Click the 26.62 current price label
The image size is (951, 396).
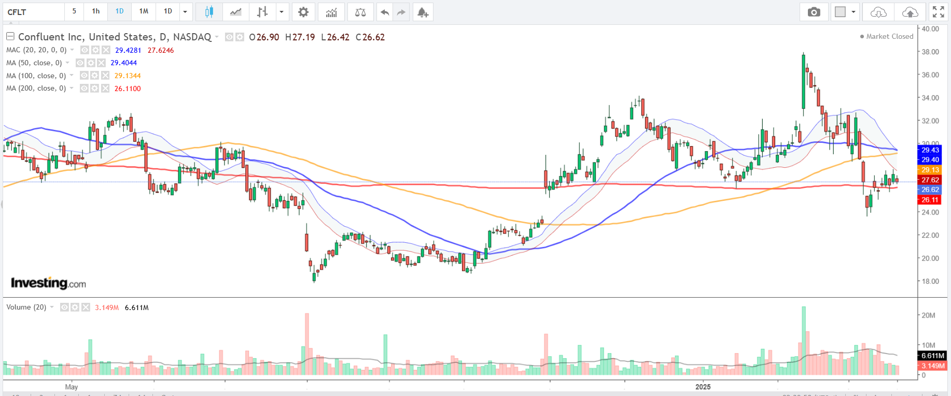(930, 190)
